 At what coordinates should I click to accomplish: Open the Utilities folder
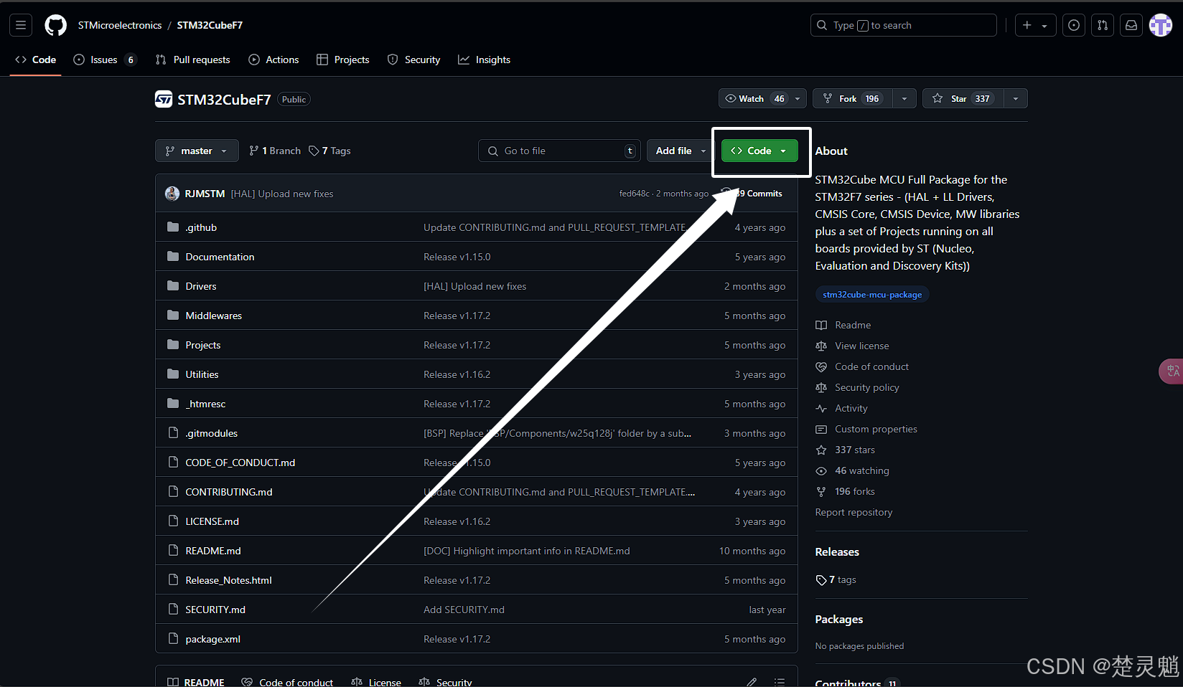202,374
